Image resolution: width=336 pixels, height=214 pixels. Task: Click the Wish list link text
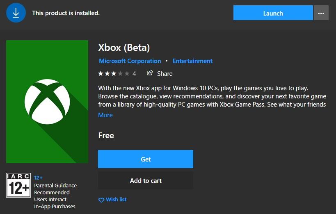(x=116, y=200)
